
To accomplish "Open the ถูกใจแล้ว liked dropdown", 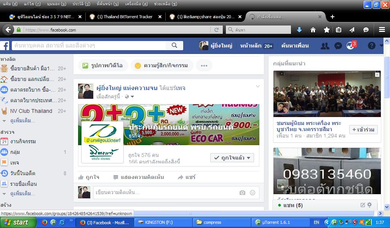I will [232, 158].
